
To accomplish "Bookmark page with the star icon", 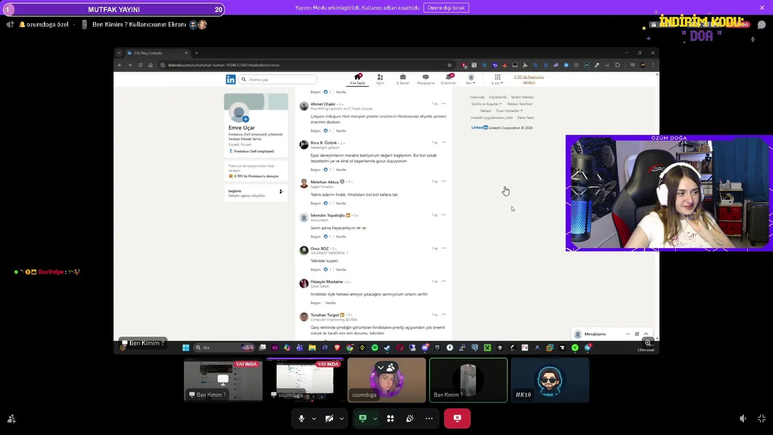I will coord(449,65).
